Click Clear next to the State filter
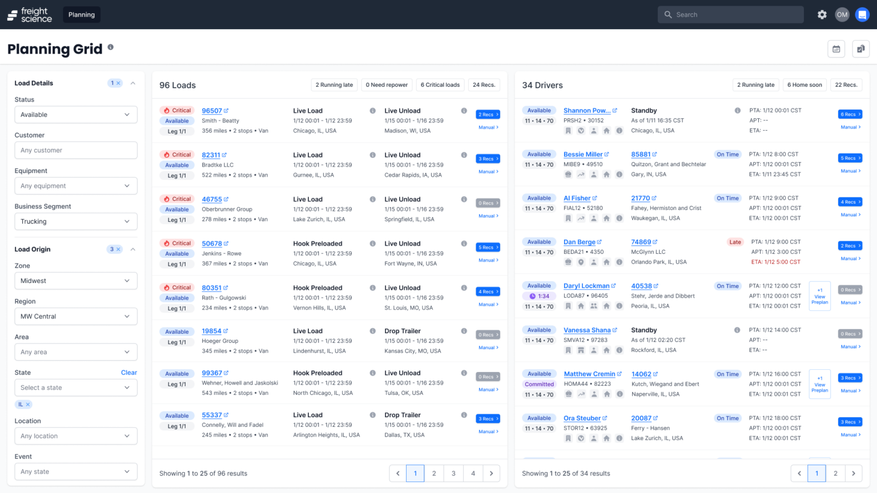 [129, 372]
